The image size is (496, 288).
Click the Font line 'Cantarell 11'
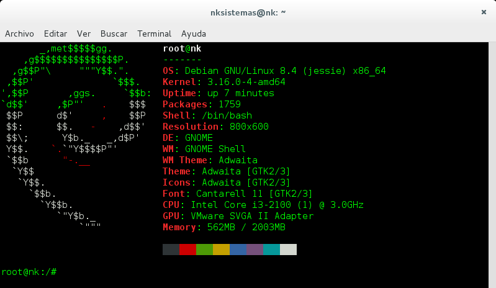click(238, 194)
